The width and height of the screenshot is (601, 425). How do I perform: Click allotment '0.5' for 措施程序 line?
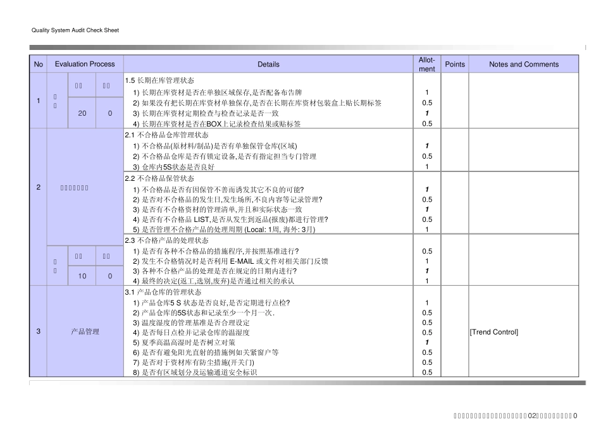[427, 252]
